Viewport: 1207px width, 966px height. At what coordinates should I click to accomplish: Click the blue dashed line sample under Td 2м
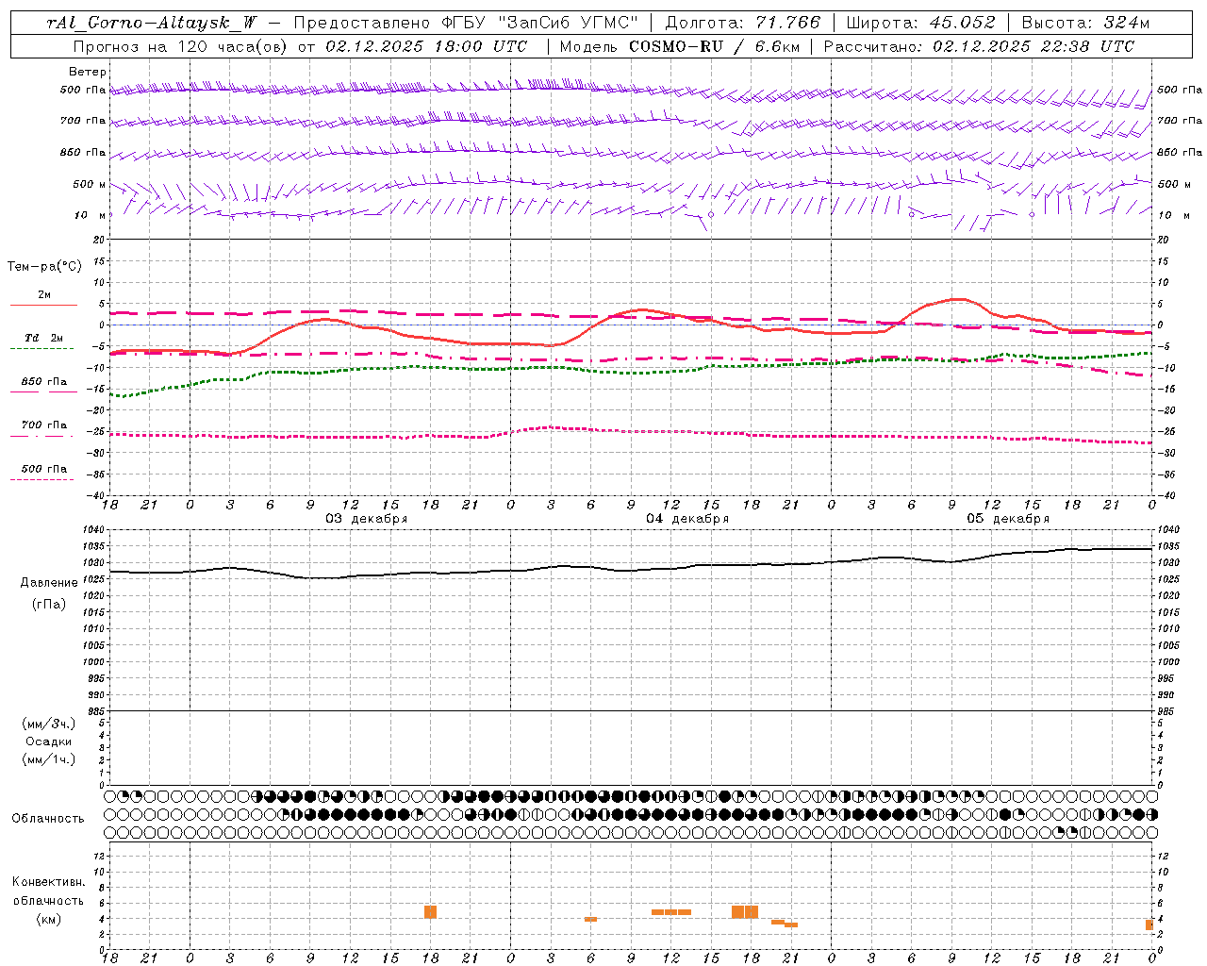pos(42,349)
